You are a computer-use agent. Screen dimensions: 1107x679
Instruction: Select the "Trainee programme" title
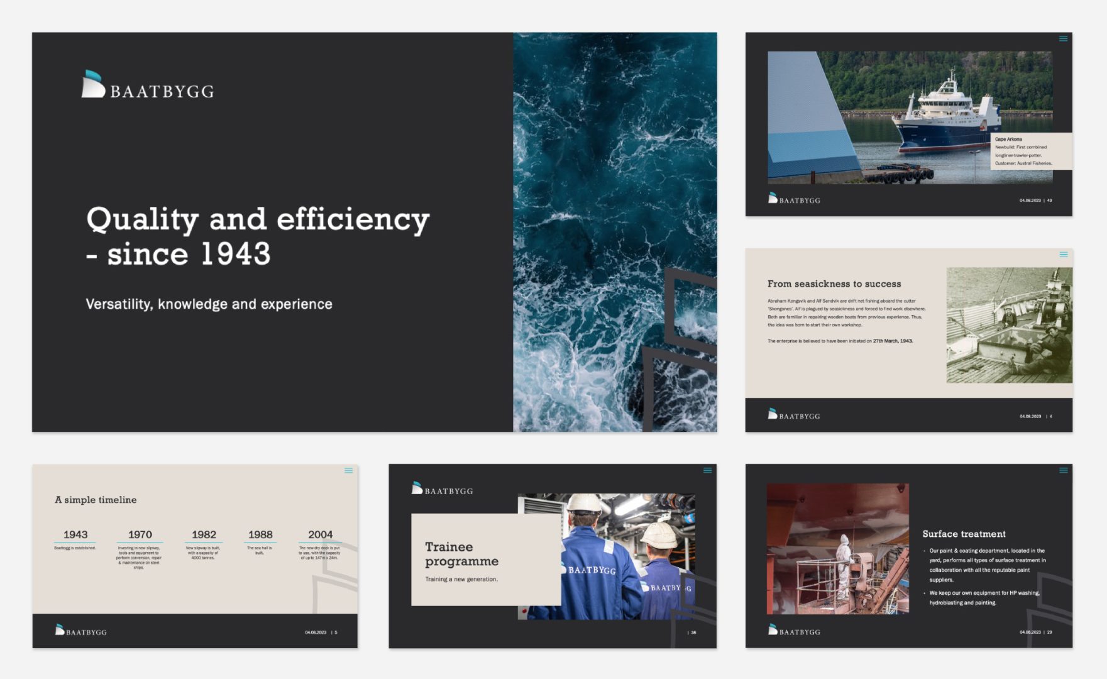pos(461,554)
